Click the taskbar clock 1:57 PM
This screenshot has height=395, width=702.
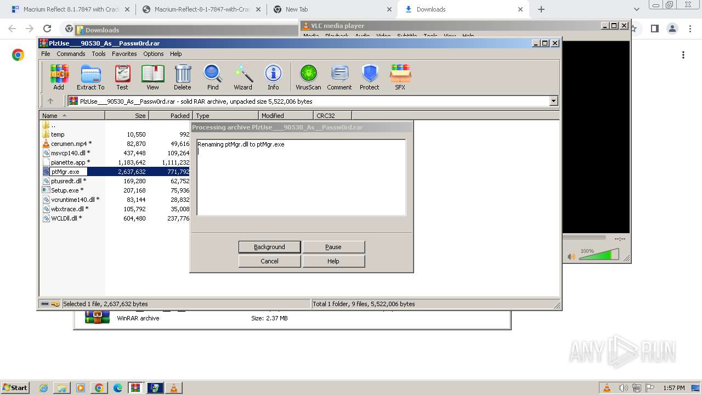(674, 388)
